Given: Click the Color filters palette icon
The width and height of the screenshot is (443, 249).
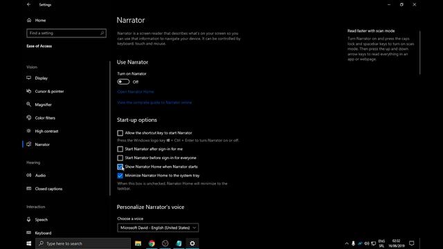Looking at the screenshot, I should (29, 118).
